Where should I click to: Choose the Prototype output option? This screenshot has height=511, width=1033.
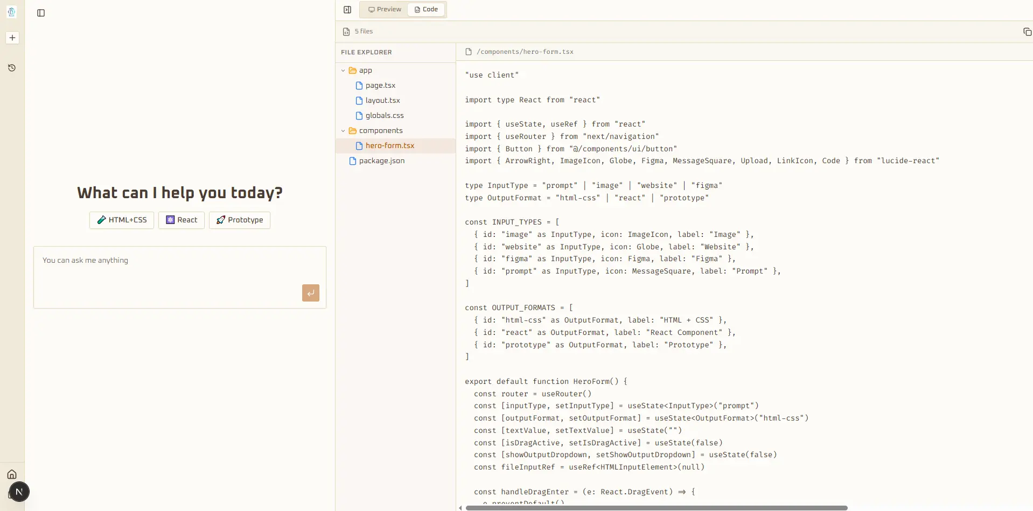coord(240,220)
